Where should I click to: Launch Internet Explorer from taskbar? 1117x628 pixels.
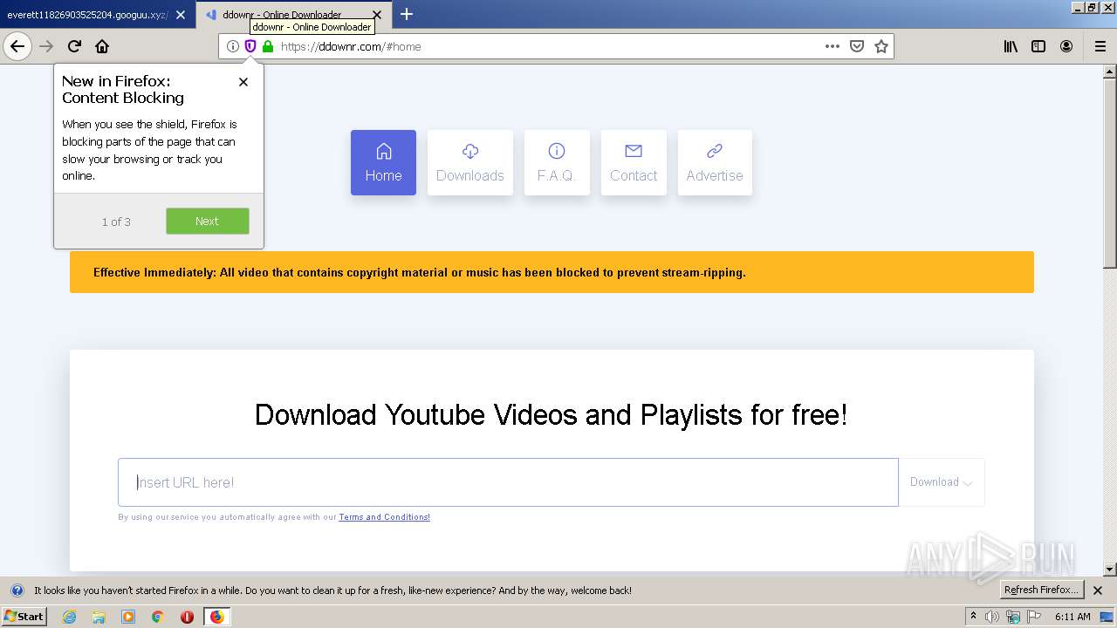point(69,617)
